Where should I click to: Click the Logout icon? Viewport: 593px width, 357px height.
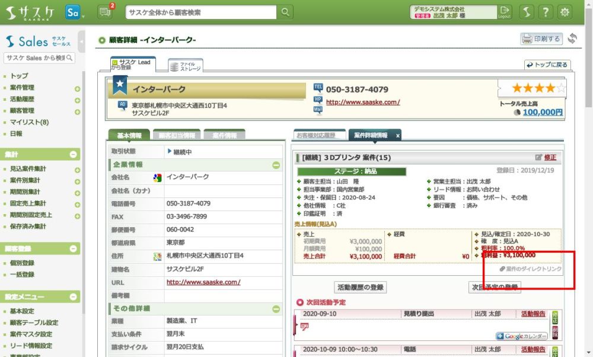(504, 12)
